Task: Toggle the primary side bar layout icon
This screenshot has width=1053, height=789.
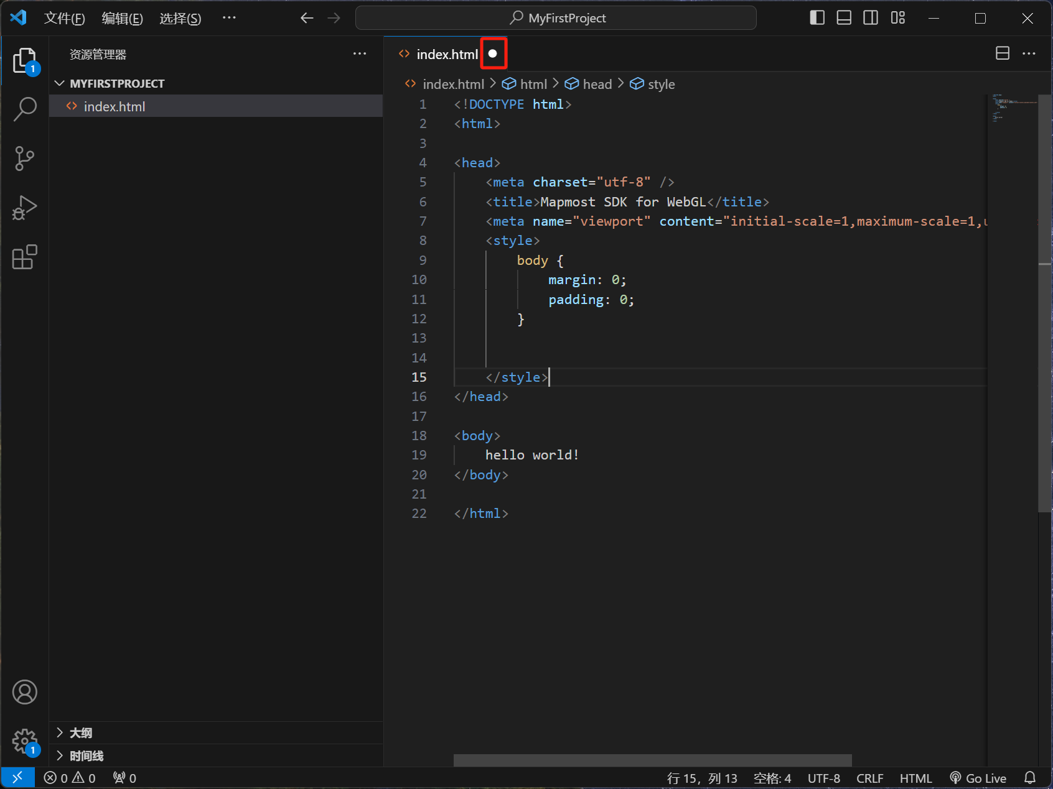Action: point(817,18)
